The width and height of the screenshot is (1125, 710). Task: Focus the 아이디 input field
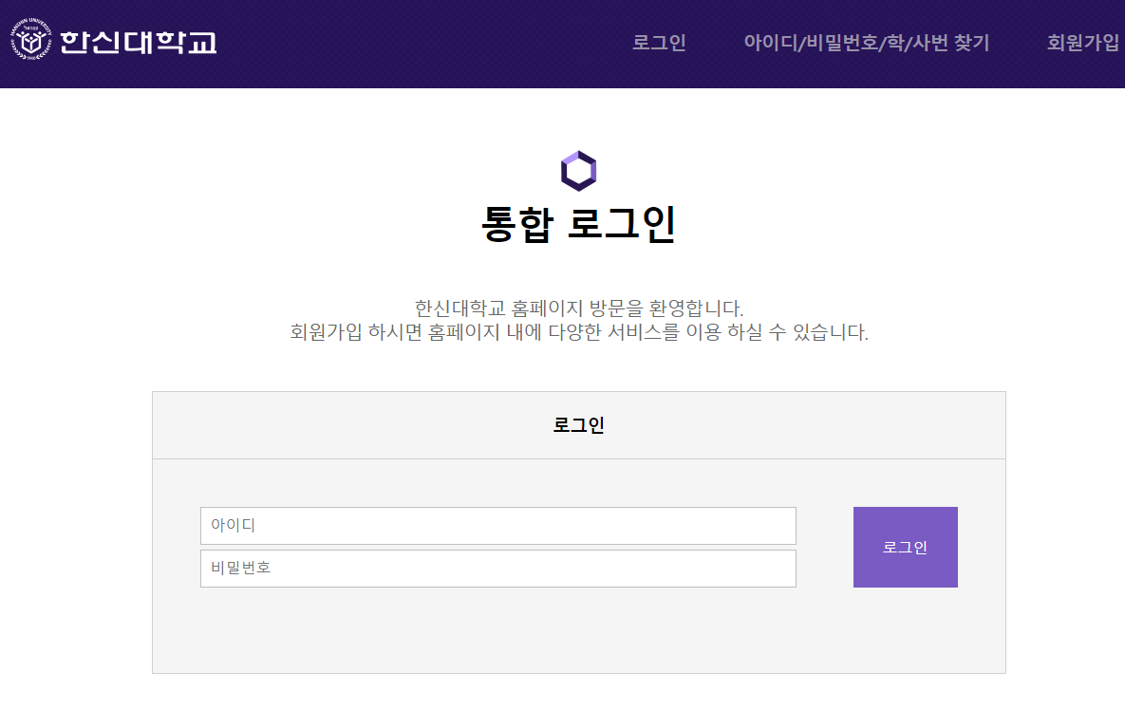(497, 526)
